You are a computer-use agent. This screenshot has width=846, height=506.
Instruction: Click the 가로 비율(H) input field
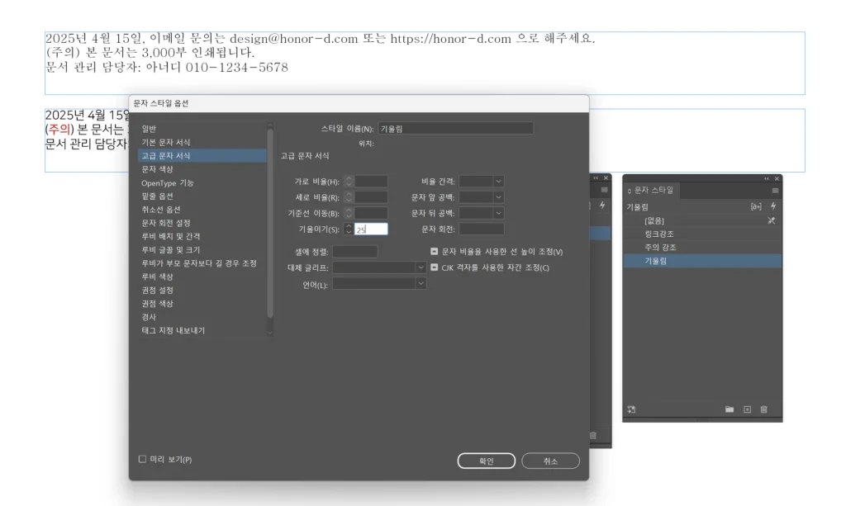pyautogui.click(x=371, y=182)
